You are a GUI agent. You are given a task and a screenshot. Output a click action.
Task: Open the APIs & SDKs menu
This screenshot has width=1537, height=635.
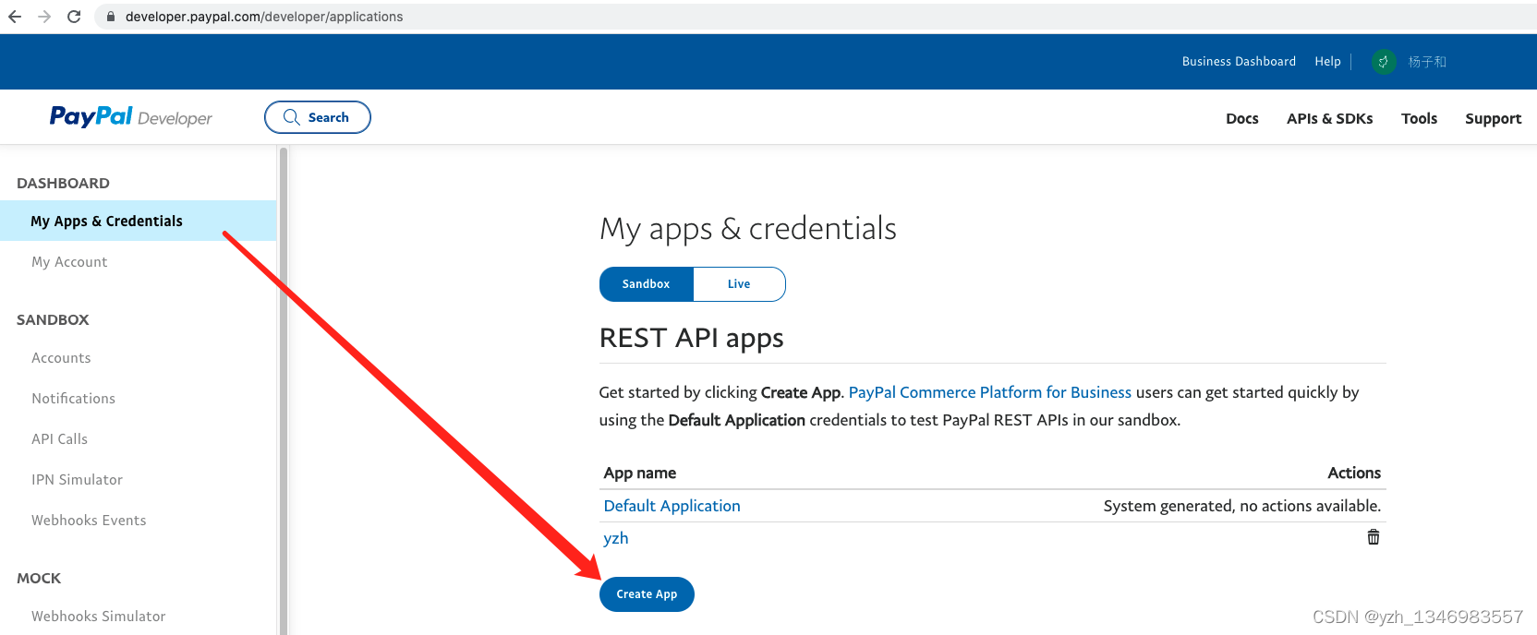click(x=1329, y=118)
